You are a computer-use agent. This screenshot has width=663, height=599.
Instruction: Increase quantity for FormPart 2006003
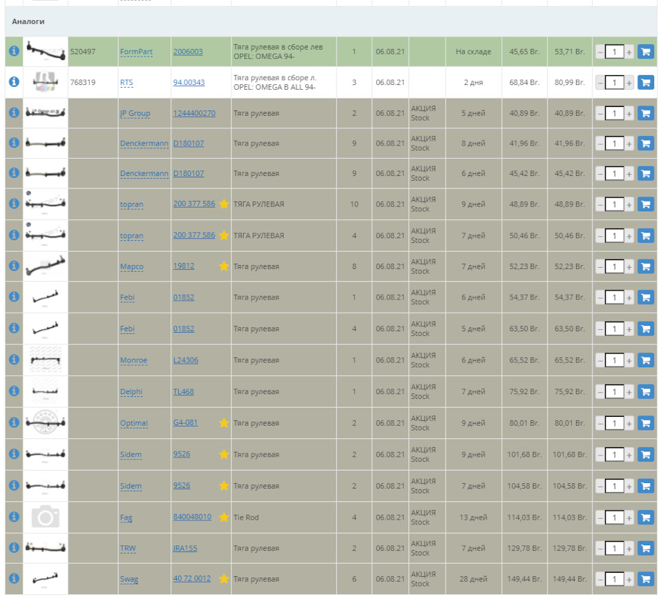coord(629,52)
